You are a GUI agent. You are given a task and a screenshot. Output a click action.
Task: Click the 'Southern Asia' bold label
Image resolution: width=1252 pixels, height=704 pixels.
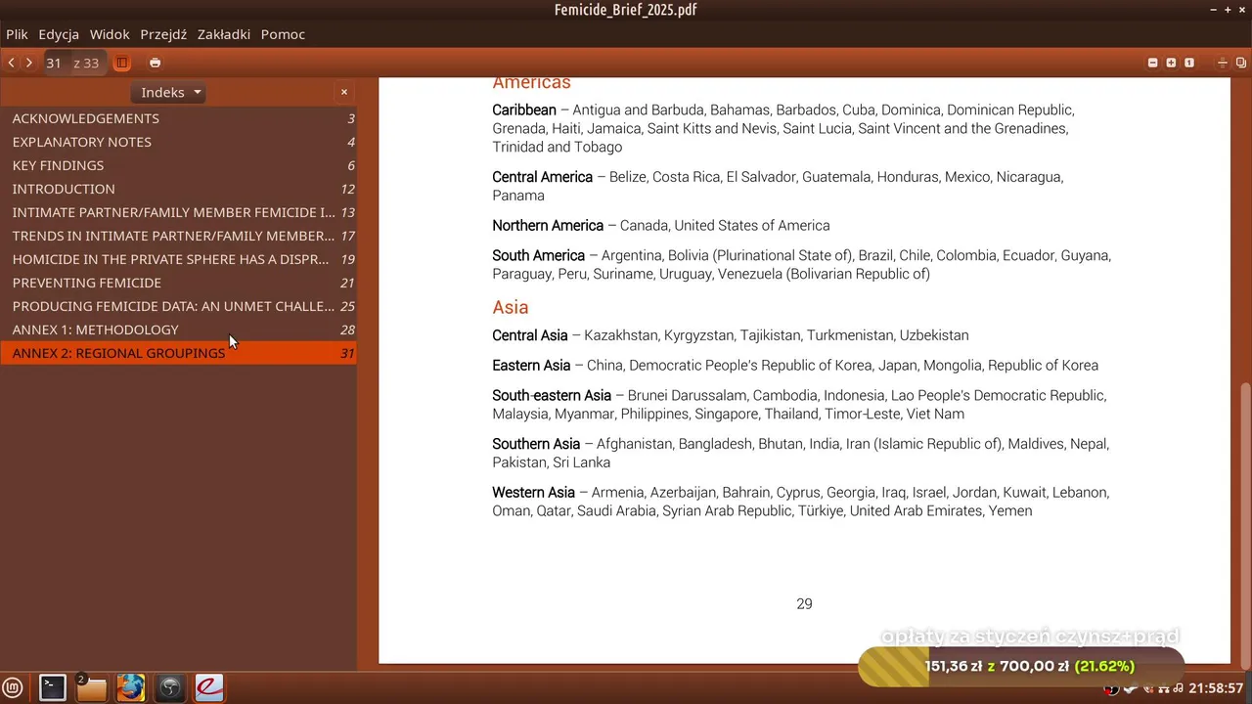[536, 444]
